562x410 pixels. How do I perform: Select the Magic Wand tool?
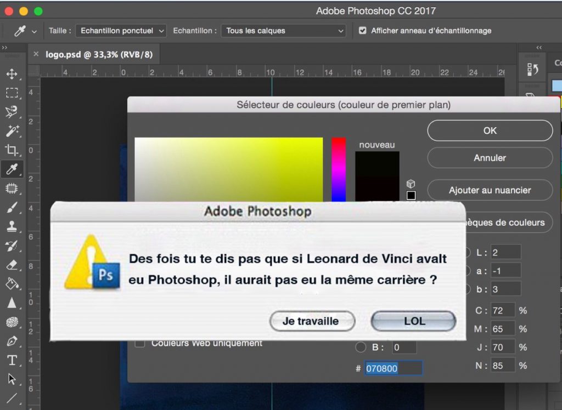[12, 130]
